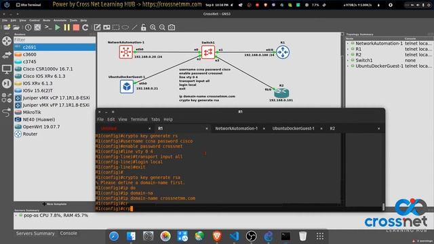Screen dimensions: 434x244
Task: Stop all nodes with red square button
Action: pos(76,27)
